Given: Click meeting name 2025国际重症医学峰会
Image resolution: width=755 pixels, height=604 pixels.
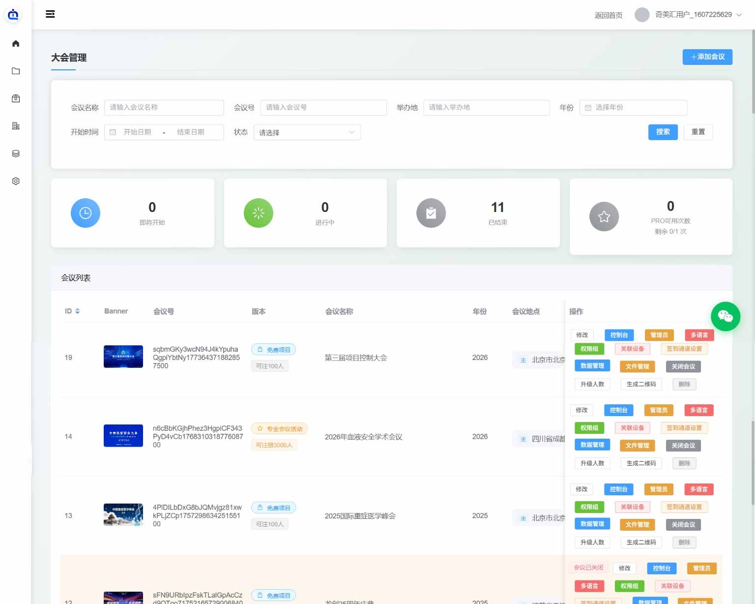Looking at the screenshot, I should click(360, 516).
